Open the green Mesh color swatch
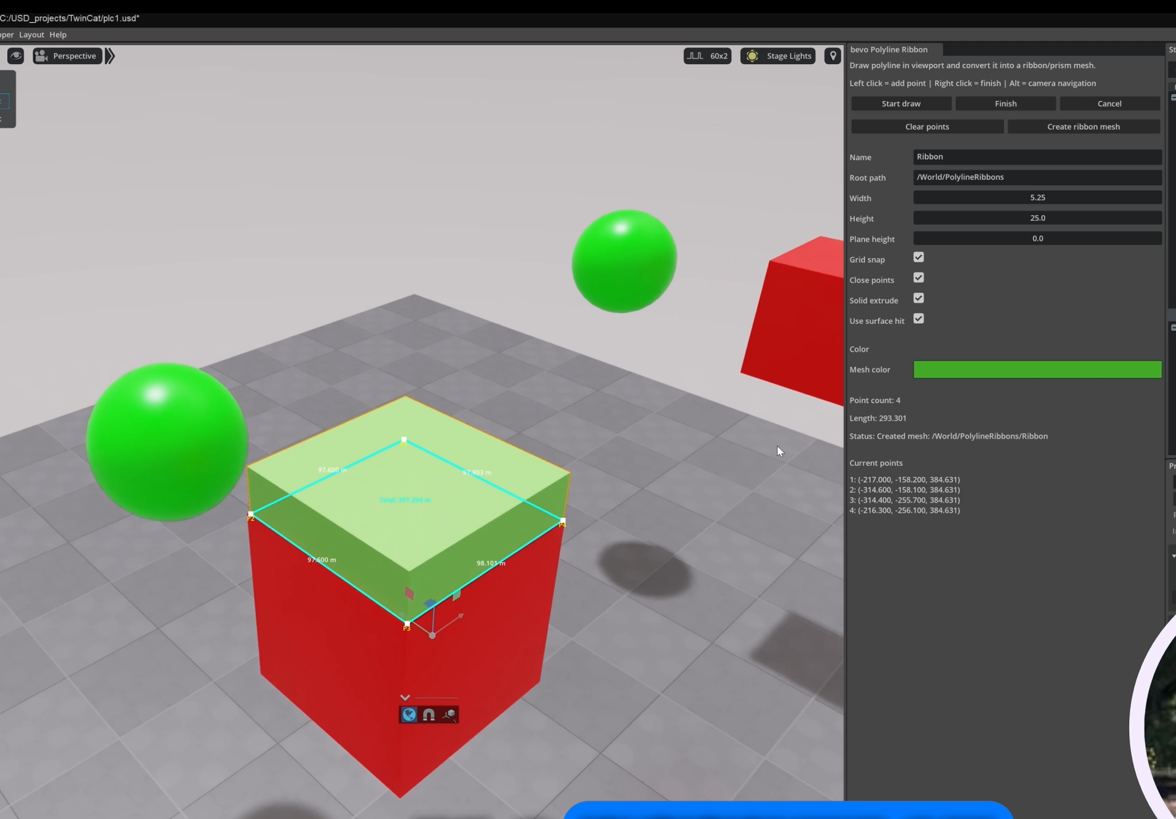Screen dimensions: 1176x819 [1037, 370]
